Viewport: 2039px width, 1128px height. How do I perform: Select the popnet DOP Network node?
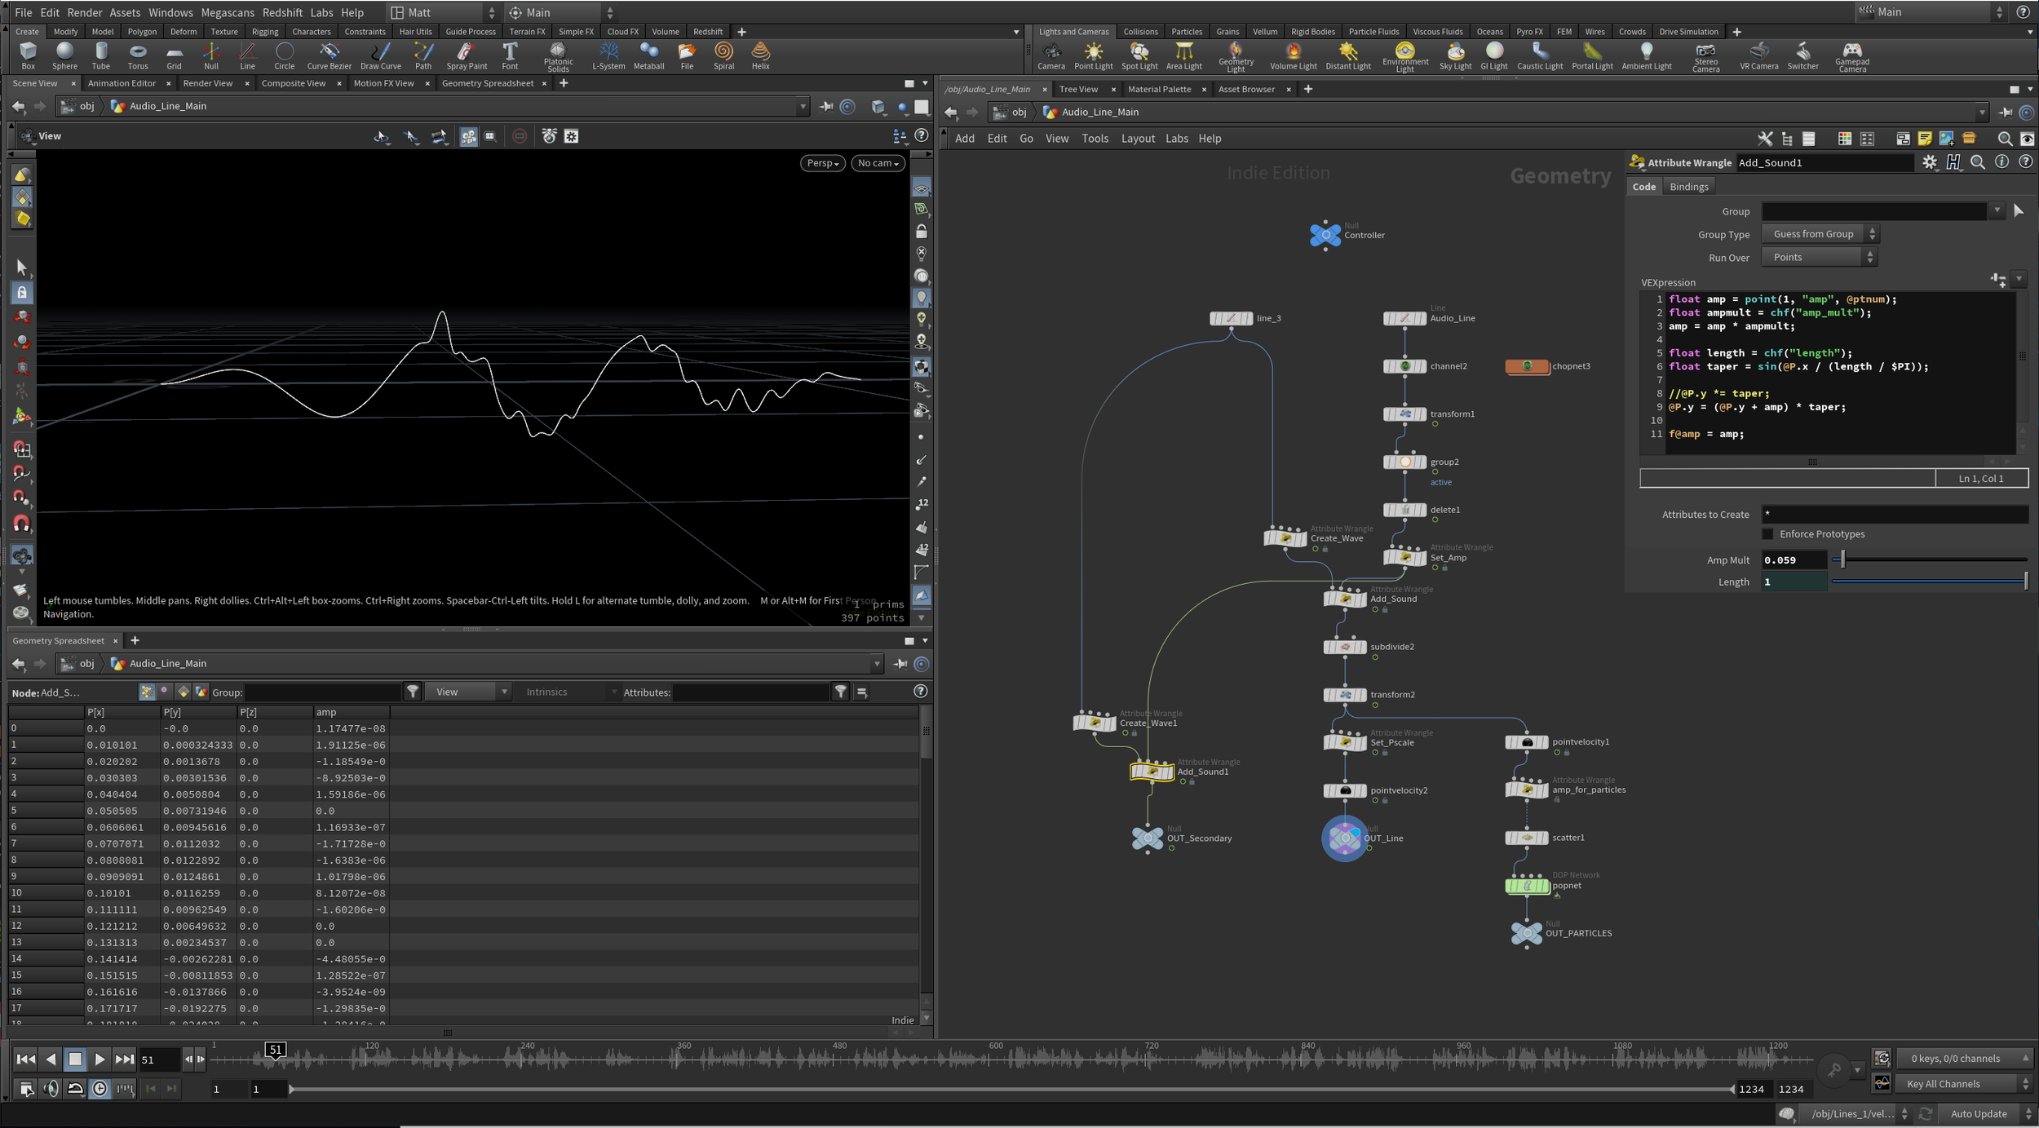1526,886
